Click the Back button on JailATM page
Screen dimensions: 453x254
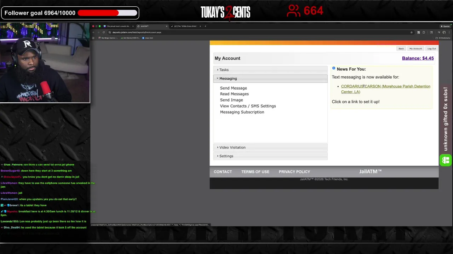pyautogui.click(x=401, y=49)
